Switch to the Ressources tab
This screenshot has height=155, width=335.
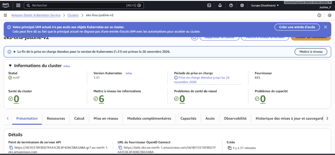coord(56,118)
